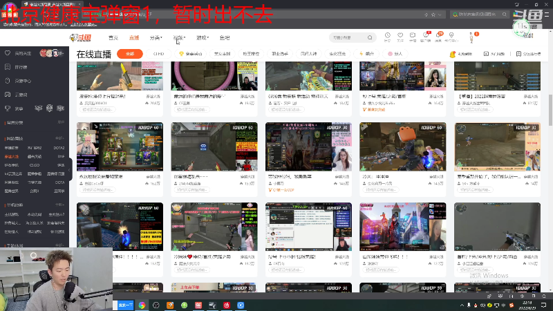553x311 pixels.
Task: Open the 首页 home tab
Action: point(113,38)
